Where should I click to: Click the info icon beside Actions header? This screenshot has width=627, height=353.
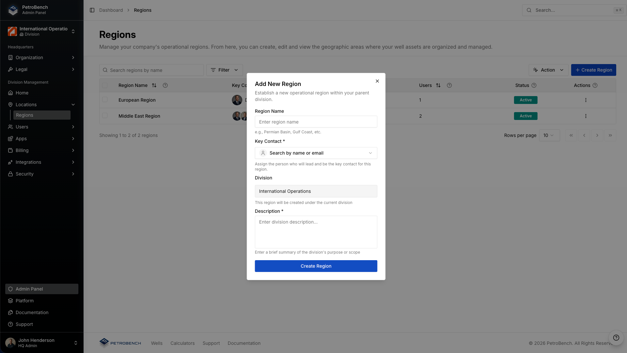(x=595, y=85)
